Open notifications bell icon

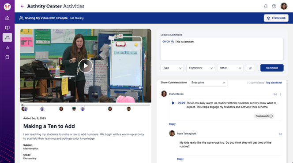(x=266, y=6)
